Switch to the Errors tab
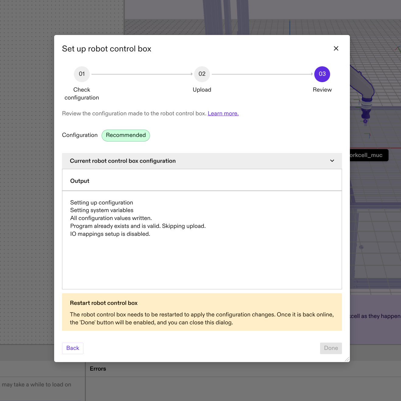Screen dimensions: 401x401 (x=98, y=368)
